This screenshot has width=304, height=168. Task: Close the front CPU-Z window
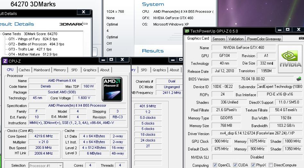point(122,60)
